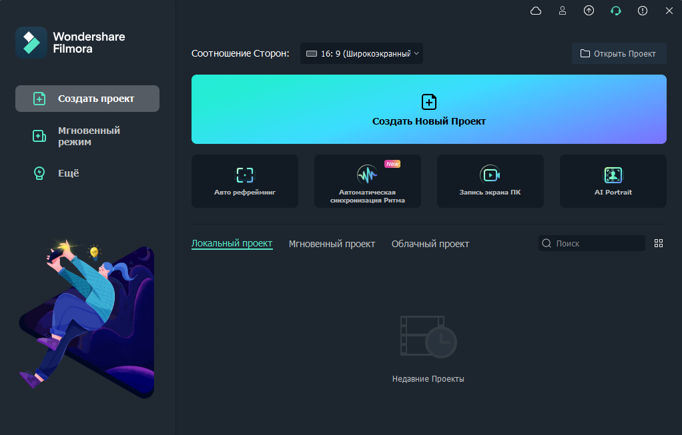This screenshot has width=682, height=435.
Task: Close the Filmora launcher window
Action: coord(669,11)
